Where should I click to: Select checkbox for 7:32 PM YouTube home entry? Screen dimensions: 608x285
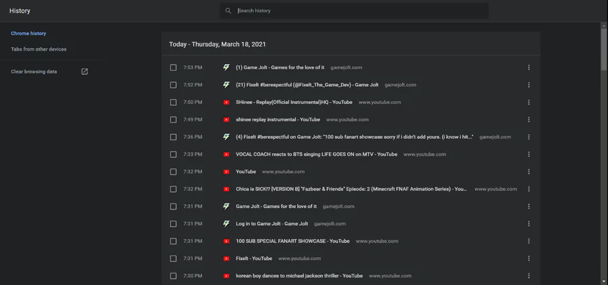174,172
